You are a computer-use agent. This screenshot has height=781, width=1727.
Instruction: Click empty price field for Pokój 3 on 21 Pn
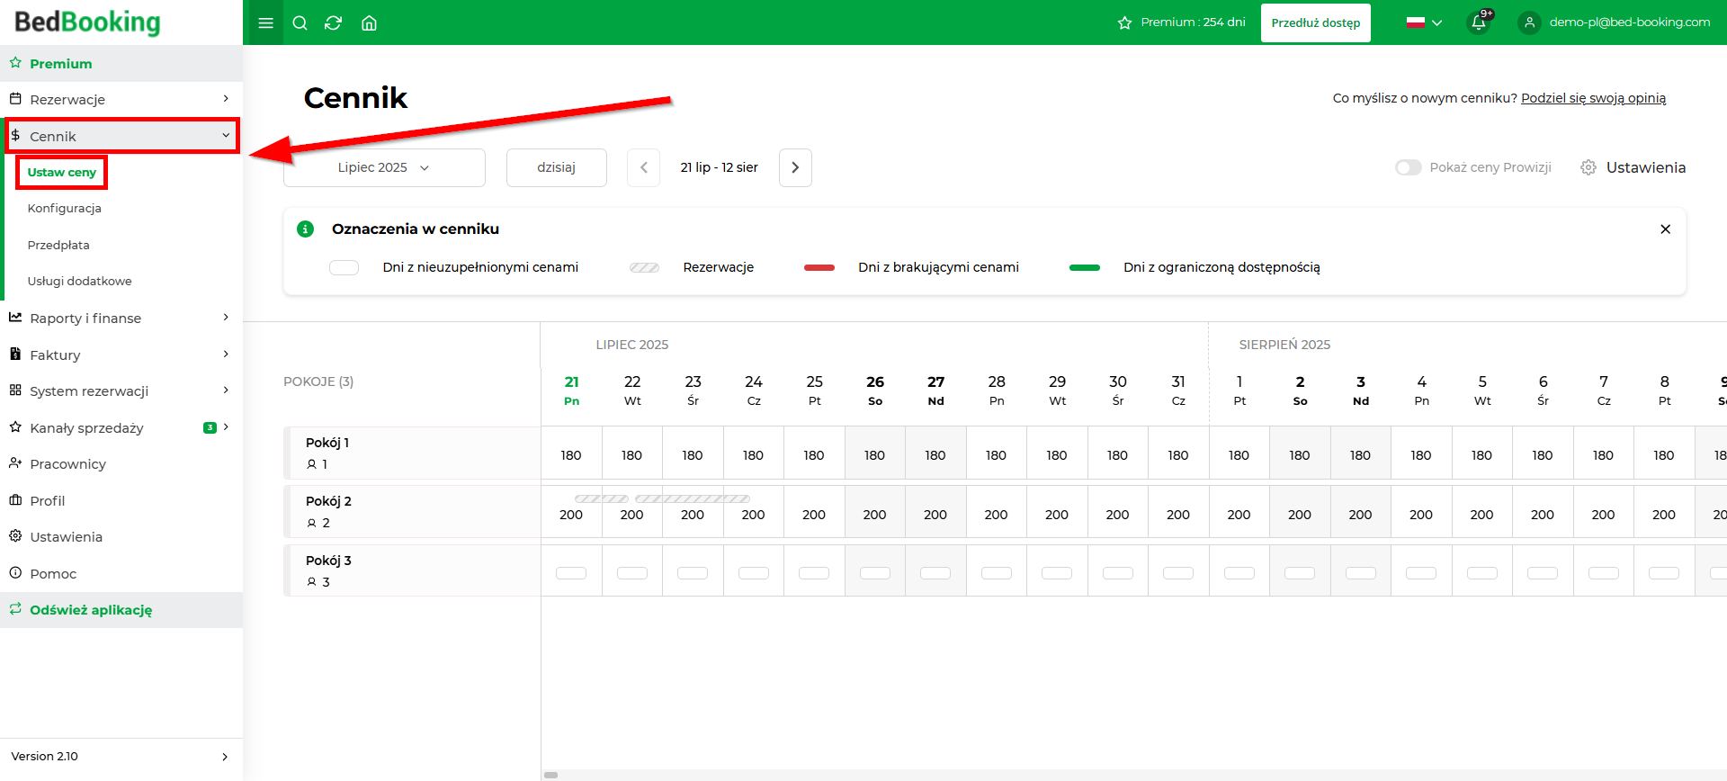(x=571, y=573)
